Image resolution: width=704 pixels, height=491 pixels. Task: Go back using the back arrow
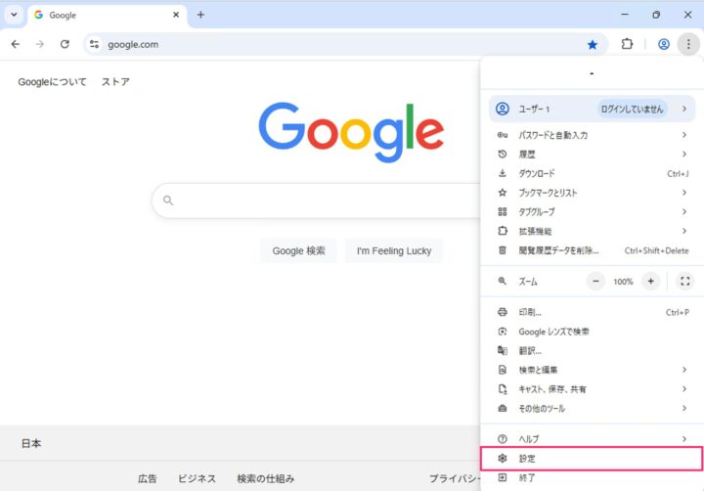click(16, 44)
